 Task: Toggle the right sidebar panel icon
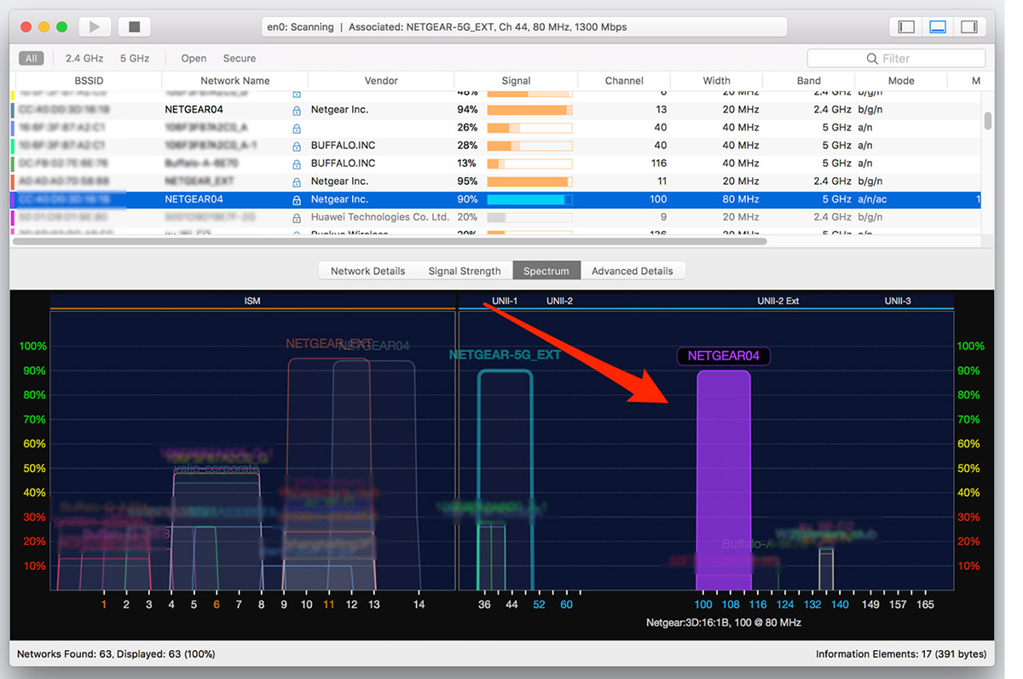968,27
